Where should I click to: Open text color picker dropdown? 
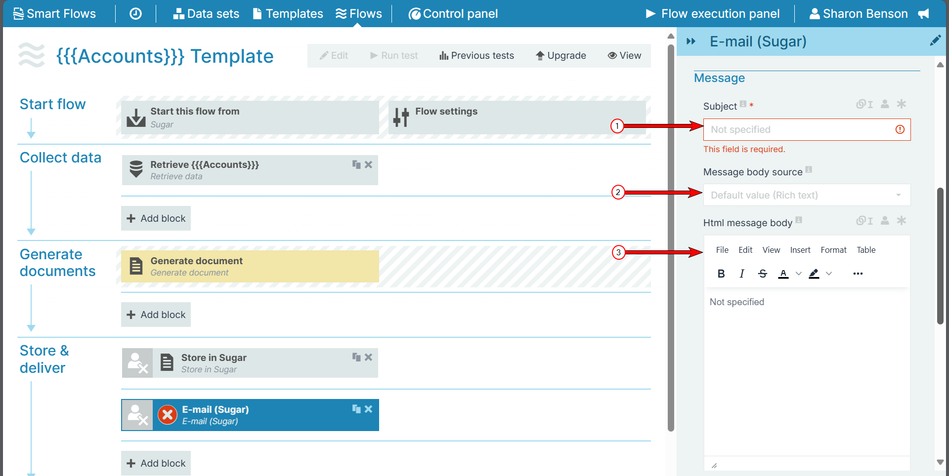(x=798, y=274)
